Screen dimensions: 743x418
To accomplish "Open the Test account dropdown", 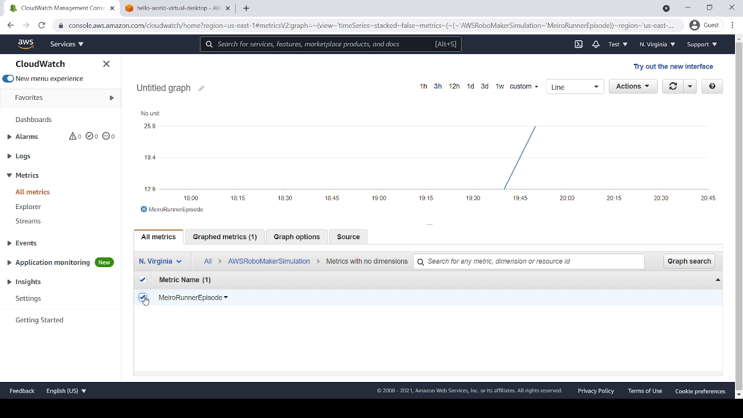I will coord(618,44).
